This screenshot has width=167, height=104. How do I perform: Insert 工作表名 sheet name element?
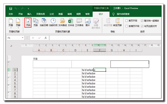[79, 22]
